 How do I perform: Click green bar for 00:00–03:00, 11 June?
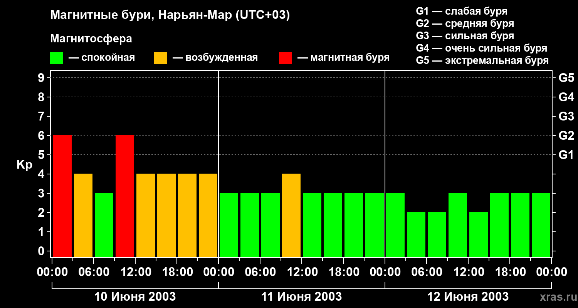click(229, 225)
